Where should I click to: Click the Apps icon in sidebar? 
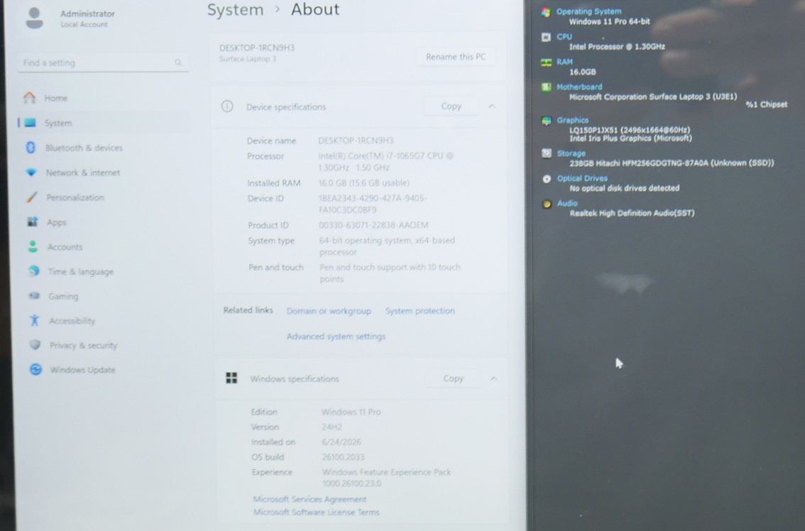(33, 222)
